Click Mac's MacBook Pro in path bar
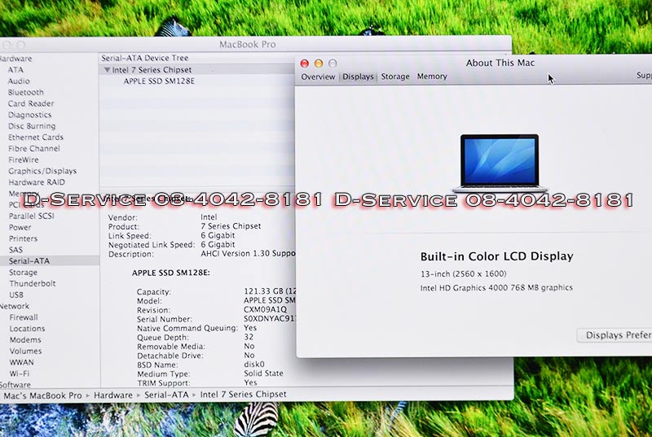 pyautogui.click(x=42, y=395)
